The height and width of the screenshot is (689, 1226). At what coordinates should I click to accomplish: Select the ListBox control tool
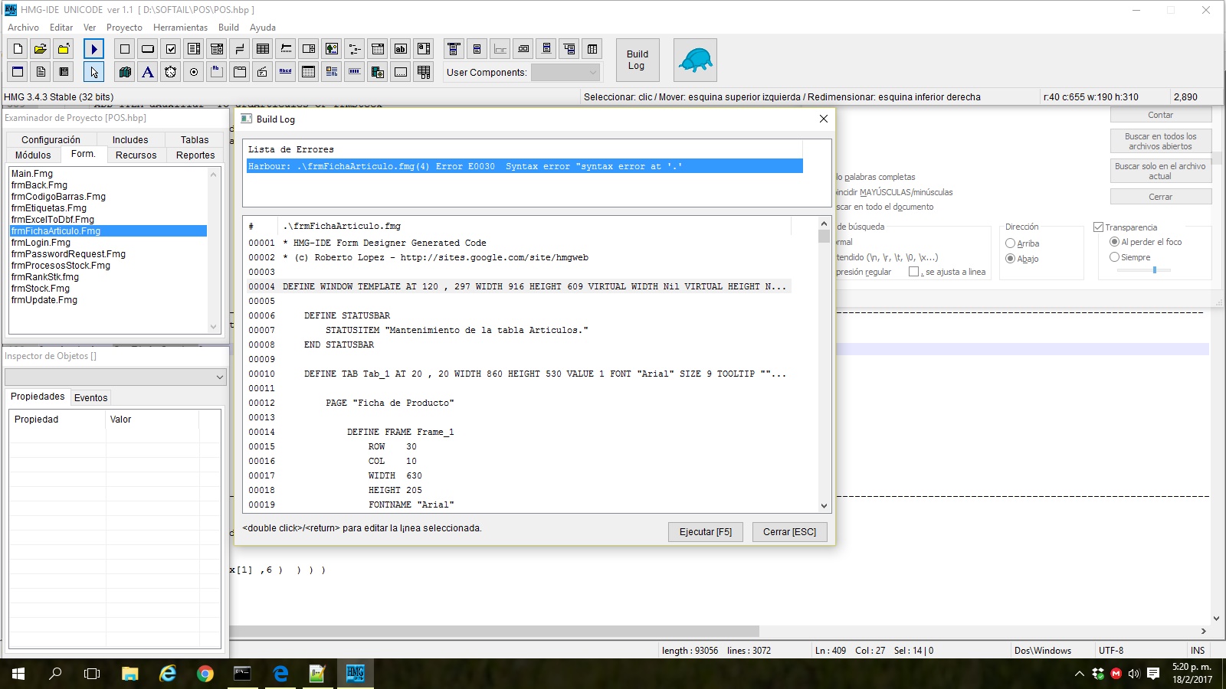[194, 49]
